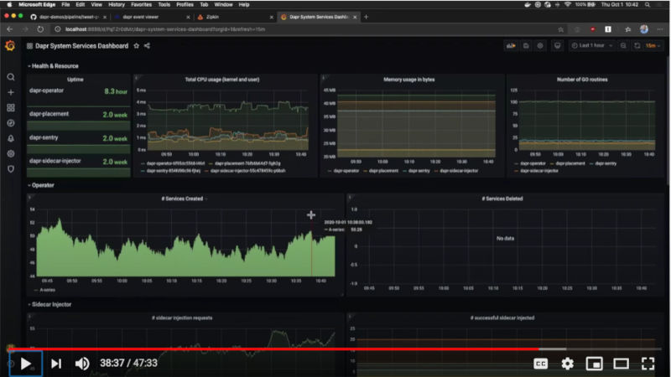Skip to next video
This screenshot has height=377, width=671.
point(56,364)
